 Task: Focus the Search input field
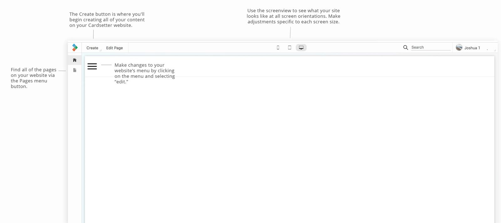(431, 47)
